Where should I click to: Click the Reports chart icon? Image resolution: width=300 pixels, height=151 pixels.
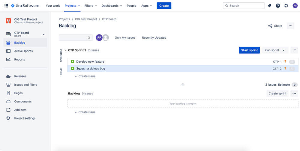[8, 59]
